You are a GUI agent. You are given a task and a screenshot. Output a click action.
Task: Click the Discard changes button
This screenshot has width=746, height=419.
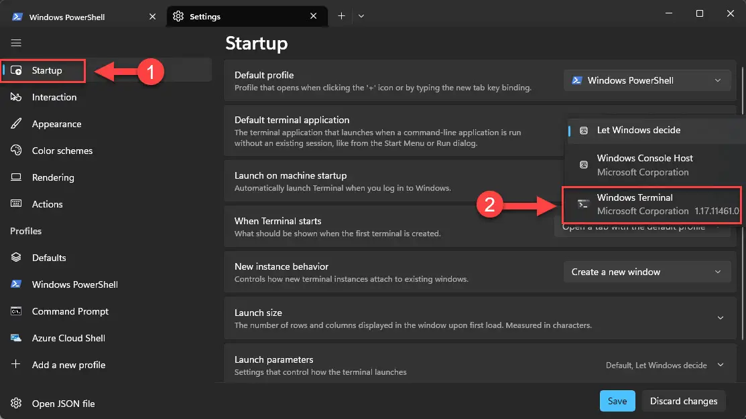coord(683,401)
